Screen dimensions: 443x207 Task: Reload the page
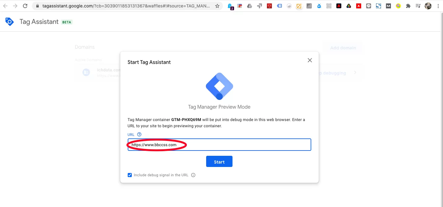coord(25,6)
